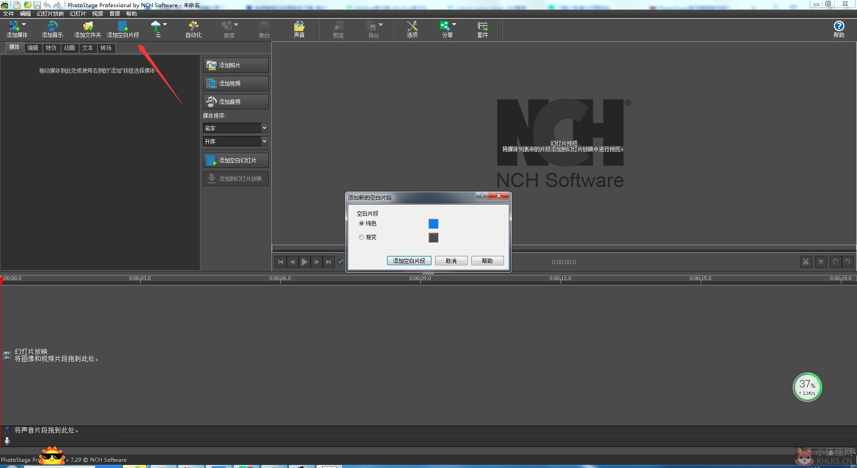Click the save disk icon in title bar

(37, 5)
